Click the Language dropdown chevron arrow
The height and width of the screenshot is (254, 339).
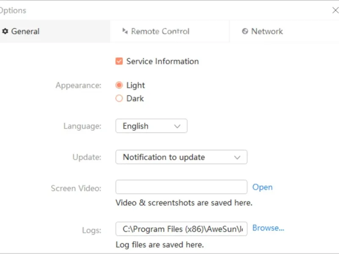pos(178,126)
